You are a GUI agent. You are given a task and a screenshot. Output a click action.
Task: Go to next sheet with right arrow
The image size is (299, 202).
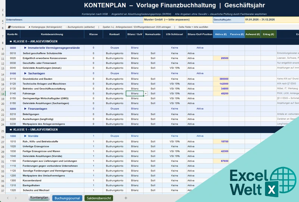point(16,198)
